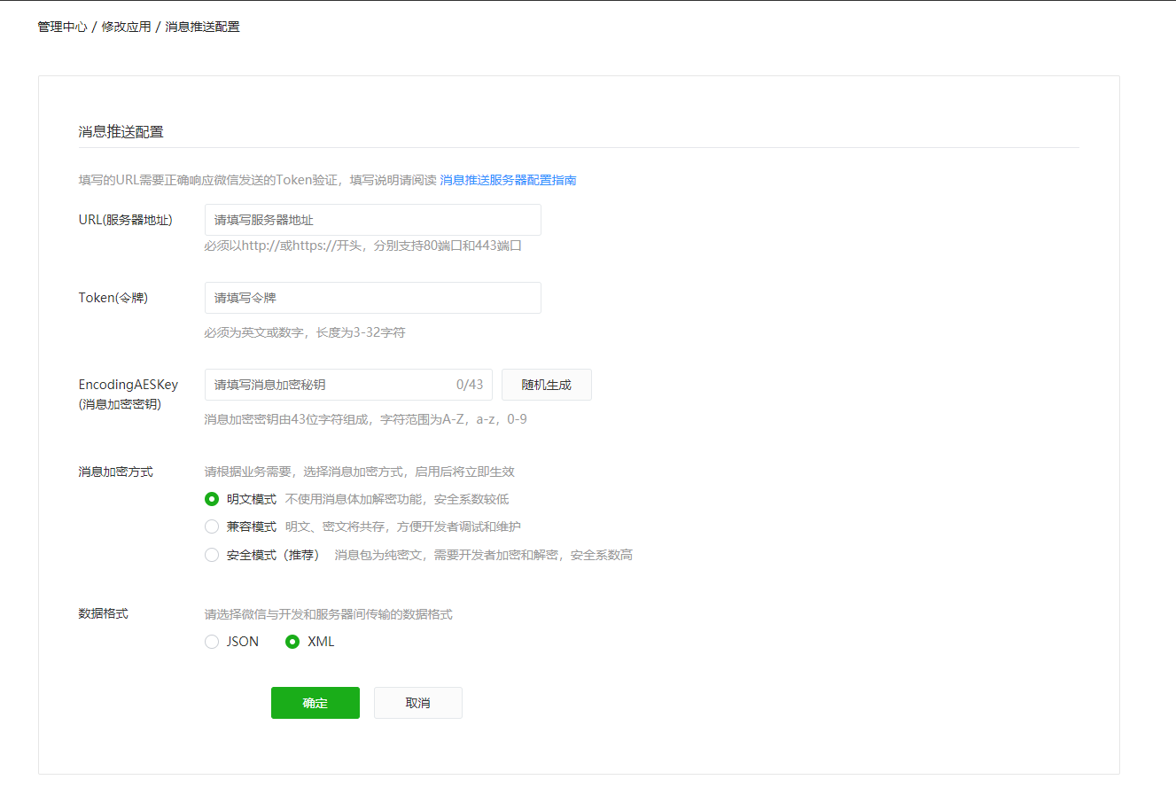Click the EncodingAESKey (消息加密密钥) label
The height and width of the screenshot is (811, 1176).
[x=128, y=394]
